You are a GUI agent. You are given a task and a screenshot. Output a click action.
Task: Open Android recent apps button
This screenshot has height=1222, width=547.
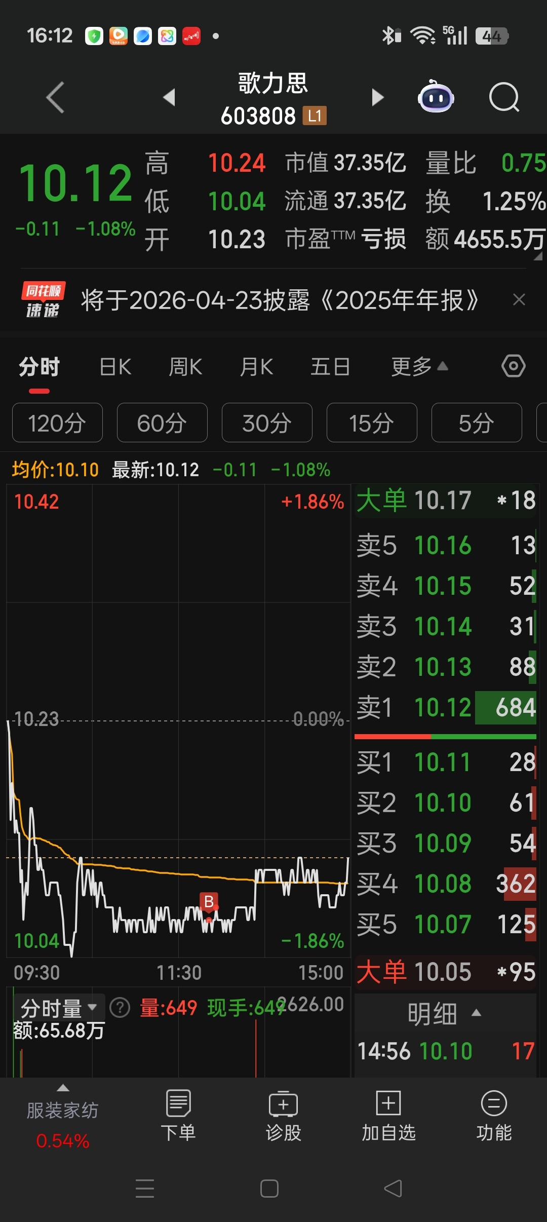(145, 1188)
